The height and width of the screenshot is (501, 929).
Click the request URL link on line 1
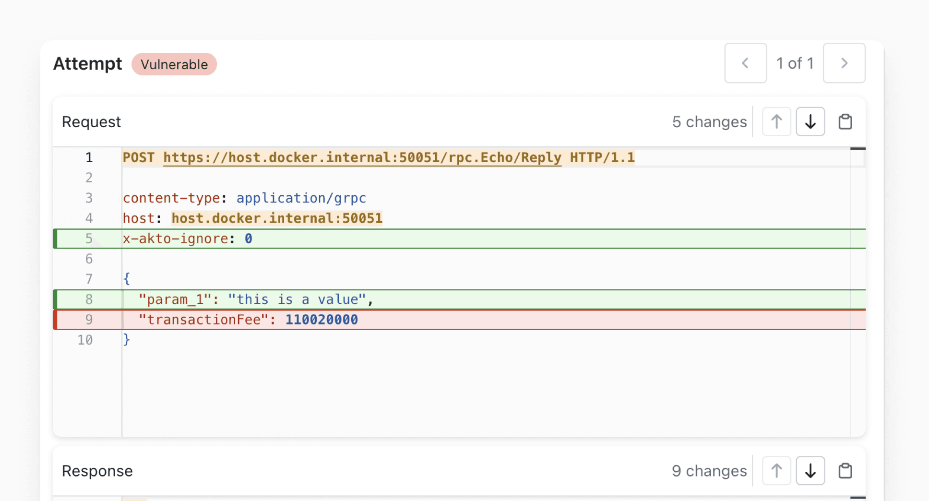[362, 157]
